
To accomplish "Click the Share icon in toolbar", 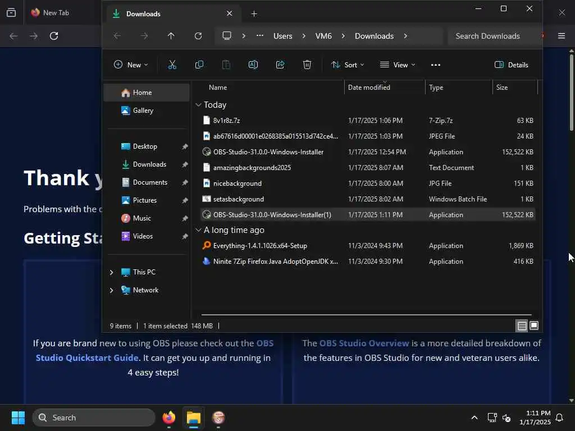I will (x=280, y=65).
